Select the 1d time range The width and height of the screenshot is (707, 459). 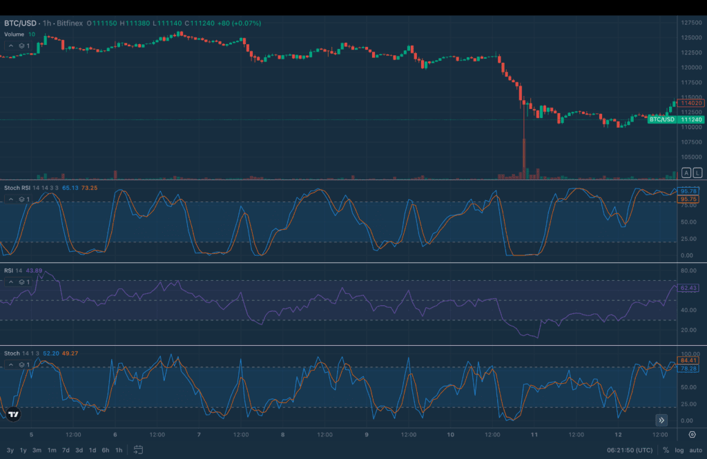(92, 450)
